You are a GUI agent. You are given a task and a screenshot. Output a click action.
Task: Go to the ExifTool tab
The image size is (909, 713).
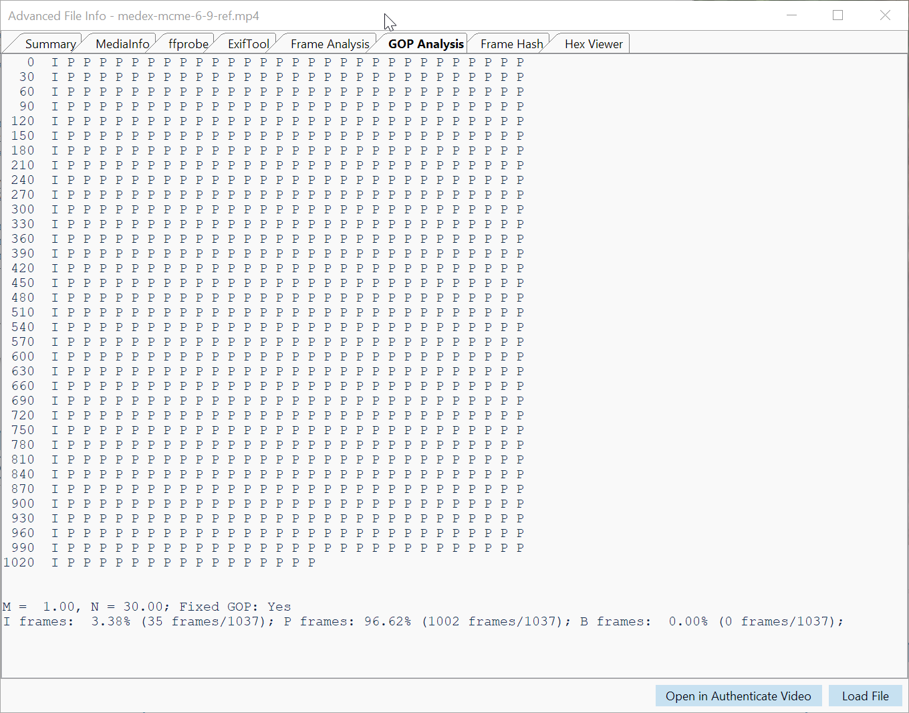click(x=248, y=44)
